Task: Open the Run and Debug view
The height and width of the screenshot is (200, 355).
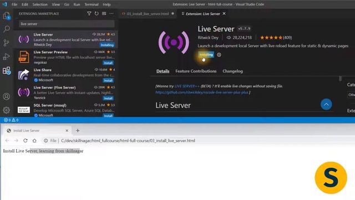Action: (6, 57)
